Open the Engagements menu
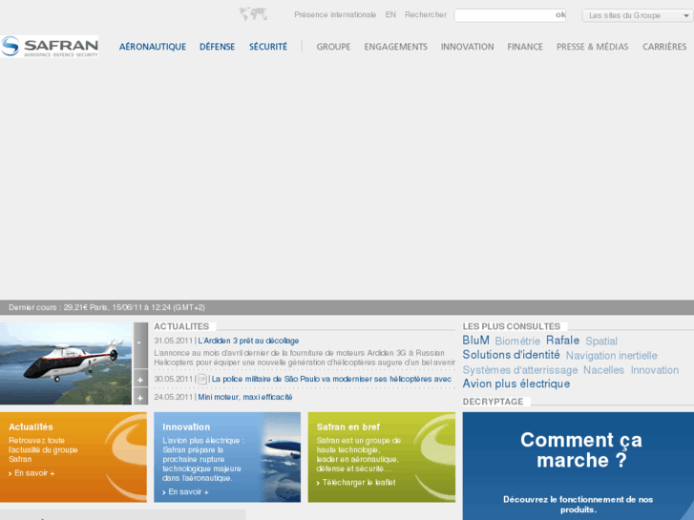The image size is (694, 520). 396,47
